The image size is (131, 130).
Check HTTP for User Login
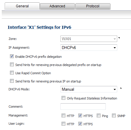pyautogui.click(x=63, y=124)
